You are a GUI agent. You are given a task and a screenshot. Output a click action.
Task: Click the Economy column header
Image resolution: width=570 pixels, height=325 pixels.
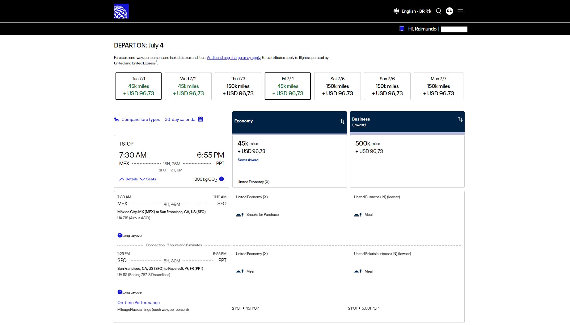289,122
